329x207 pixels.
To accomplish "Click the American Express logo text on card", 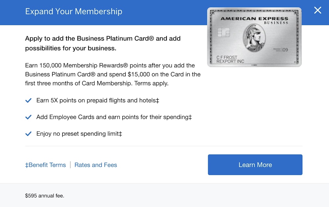I will click(254, 19).
